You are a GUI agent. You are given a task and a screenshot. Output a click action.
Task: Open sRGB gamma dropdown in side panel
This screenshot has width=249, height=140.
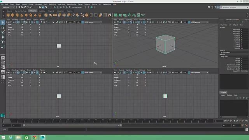point(200,72)
